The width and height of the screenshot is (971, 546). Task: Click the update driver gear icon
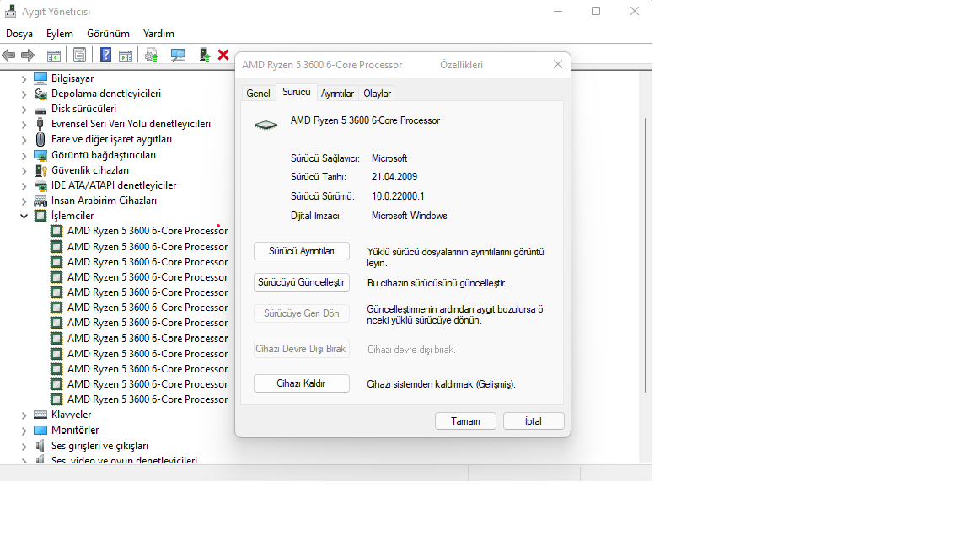tap(151, 55)
